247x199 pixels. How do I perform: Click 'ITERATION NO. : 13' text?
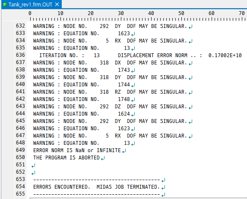tap(70, 55)
